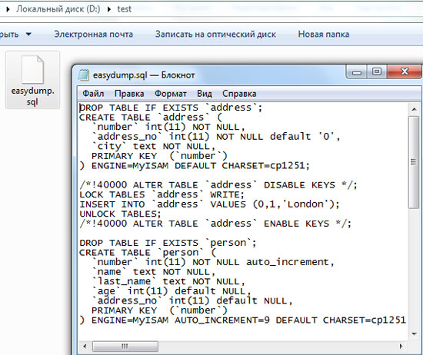Click the vertical scrollbar up arrow
Viewport: 423px width, 355px height.
click(x=414, y=109)
